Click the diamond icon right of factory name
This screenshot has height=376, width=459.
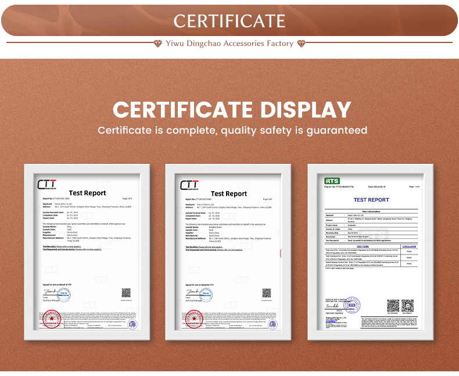301,44
